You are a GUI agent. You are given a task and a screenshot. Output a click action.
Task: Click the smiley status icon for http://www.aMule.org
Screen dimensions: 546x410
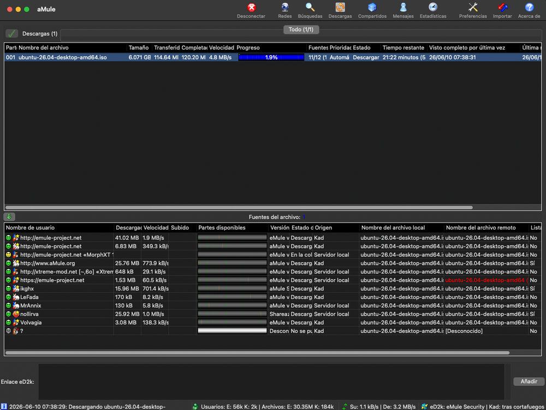[9, 263]
